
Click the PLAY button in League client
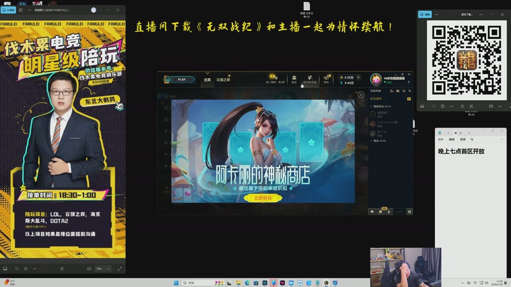182,79
